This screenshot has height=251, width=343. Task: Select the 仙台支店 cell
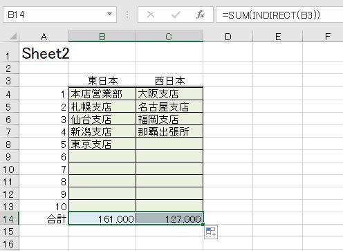pos(102,119)
